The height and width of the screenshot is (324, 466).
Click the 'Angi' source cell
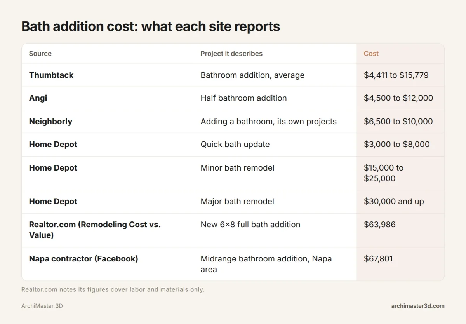(38, 98)
